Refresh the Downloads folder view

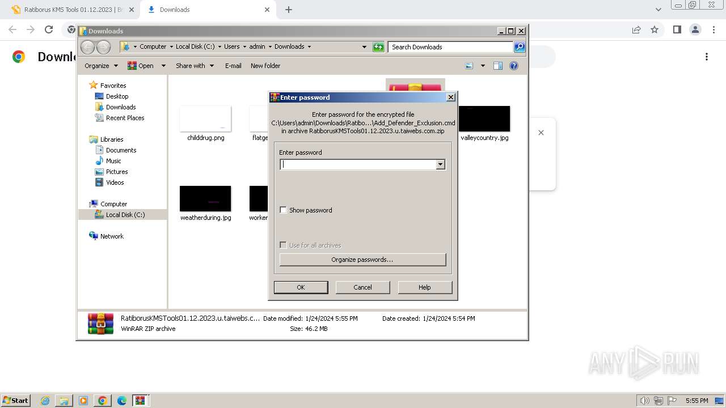(378, 47)
